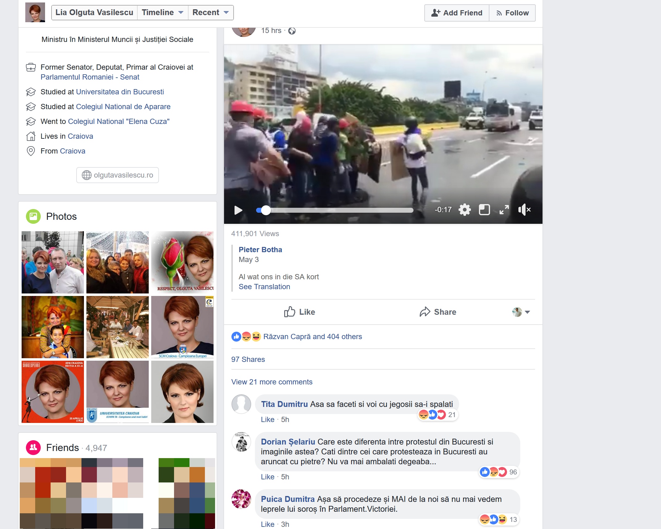Click Add Friend button
The width and height of the screenshot is (661, 529).
click(457, 13)
